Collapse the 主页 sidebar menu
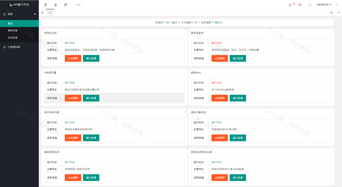 [x=19, y=14]
